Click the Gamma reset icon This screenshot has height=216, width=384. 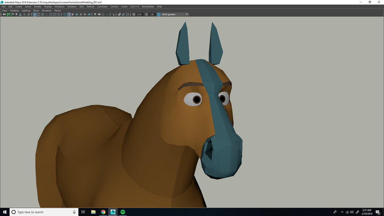[146, 14]
